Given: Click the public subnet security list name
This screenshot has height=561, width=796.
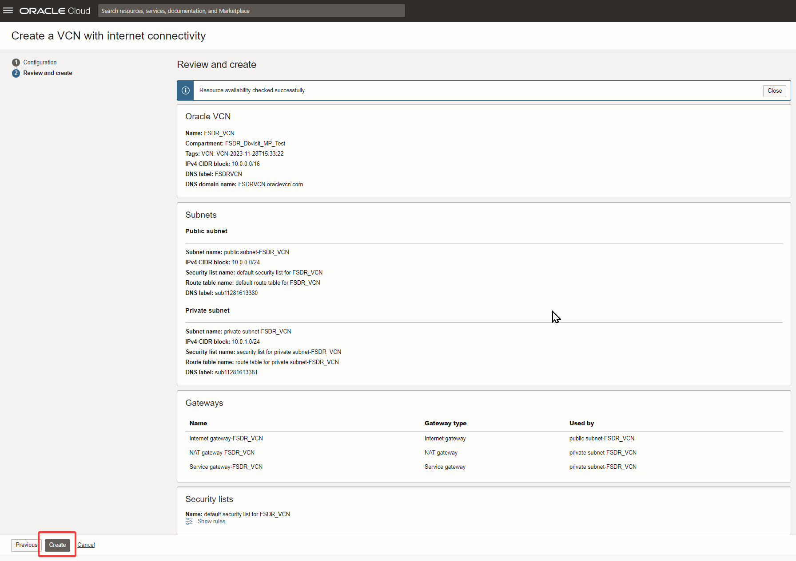Looking at the screenshot, I should click(280, 273).
